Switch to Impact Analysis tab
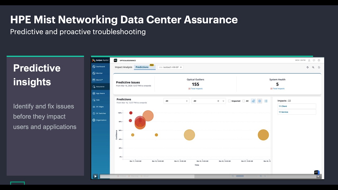338x190 pixels. click(123, 67)
